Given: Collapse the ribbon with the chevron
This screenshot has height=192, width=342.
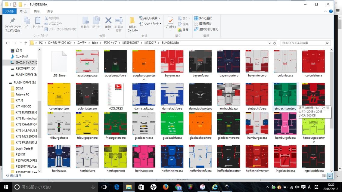Looking at the screenshot, I should [325, 11].
